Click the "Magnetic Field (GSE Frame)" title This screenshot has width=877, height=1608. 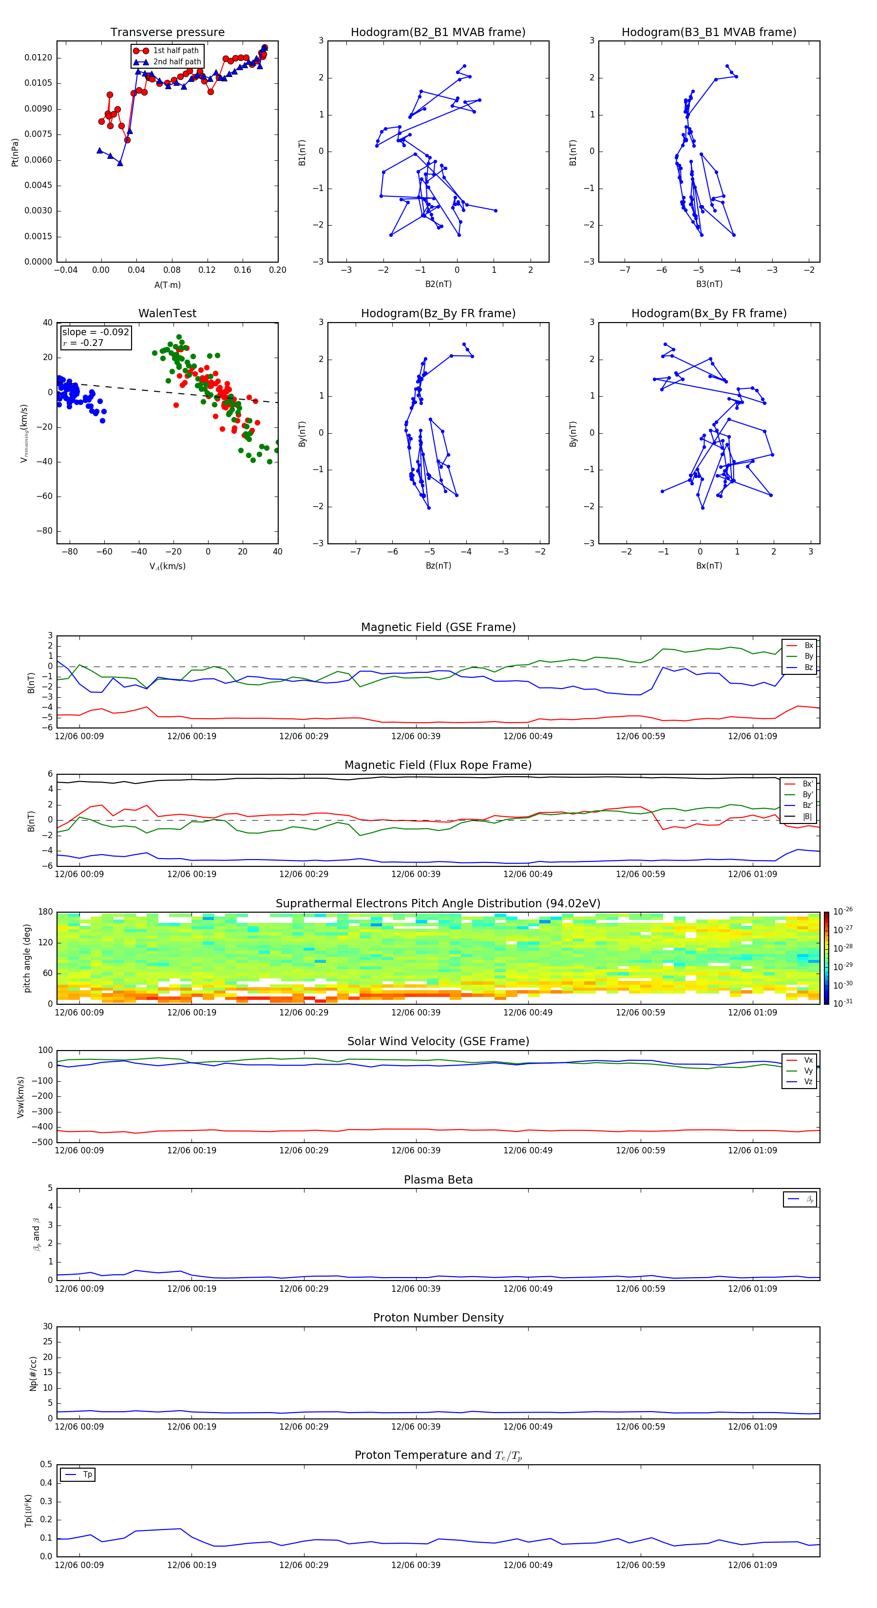[438, 627]
